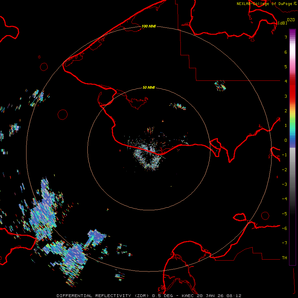
Task: Click the 2 value on the scale
Action: point(286,111)
